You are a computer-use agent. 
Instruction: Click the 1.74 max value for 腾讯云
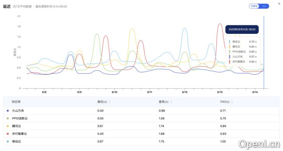pos(161,126)
